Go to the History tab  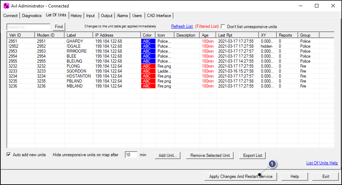76,16
